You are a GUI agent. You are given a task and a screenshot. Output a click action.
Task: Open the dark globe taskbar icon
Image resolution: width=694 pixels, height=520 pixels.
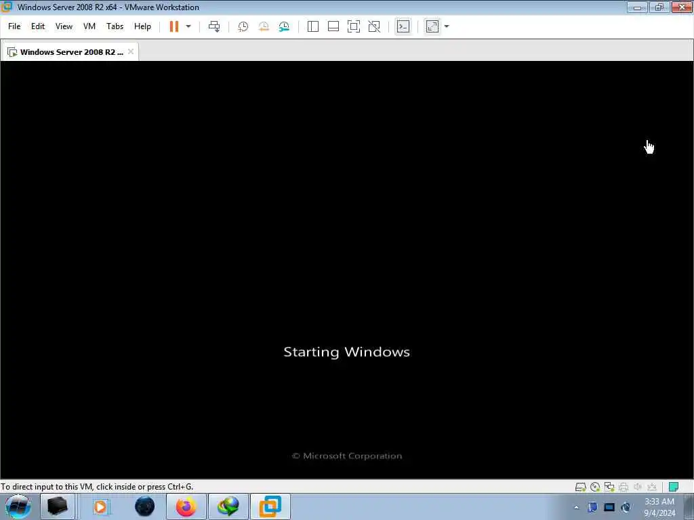coord(145,506)
